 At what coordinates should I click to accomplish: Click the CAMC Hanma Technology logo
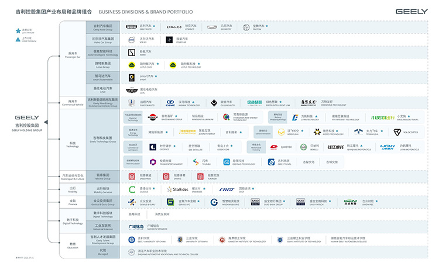point(170,103)
